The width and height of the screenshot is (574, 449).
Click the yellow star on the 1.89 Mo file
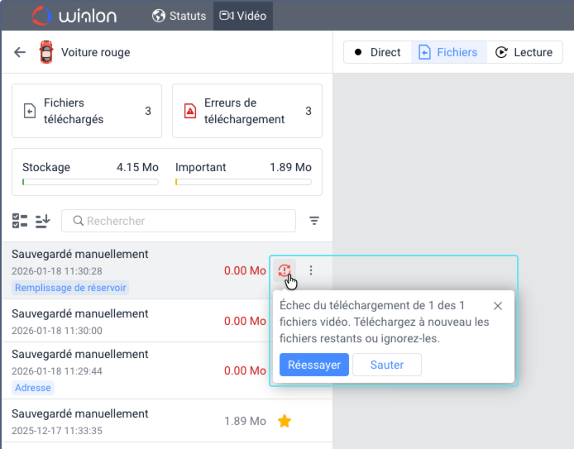[285, 421]
